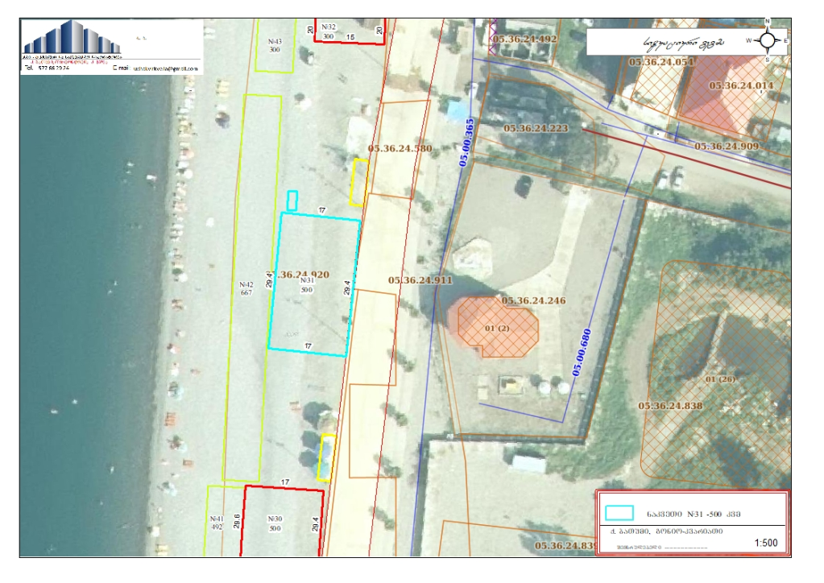Click the plot label №42 667
The width and height of the screenshot is (824, 583).
tap(246, 288)
